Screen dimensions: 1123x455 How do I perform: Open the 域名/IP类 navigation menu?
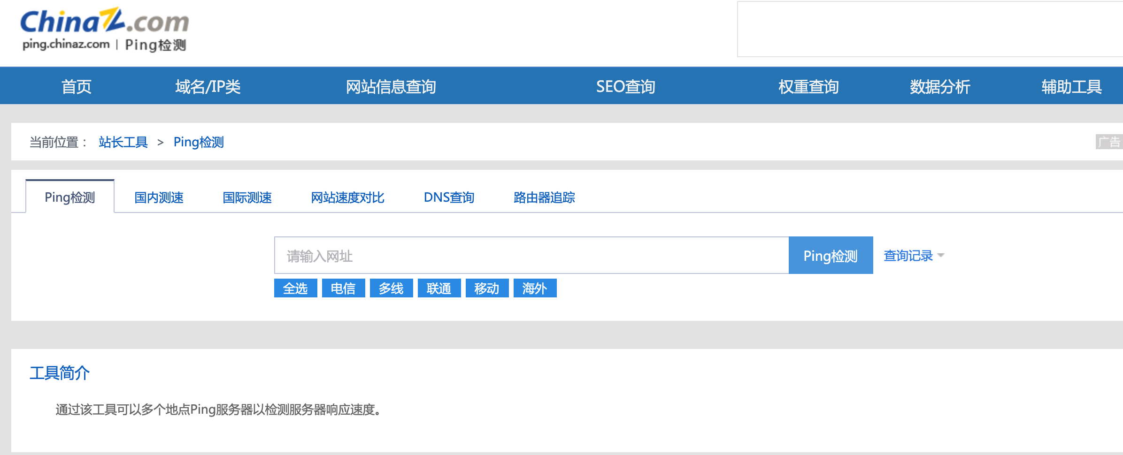(208, 86)
